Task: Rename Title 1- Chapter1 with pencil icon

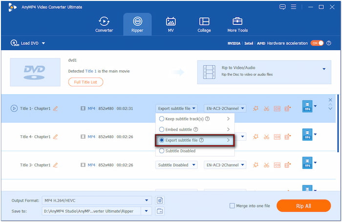Action: point(56,108)
